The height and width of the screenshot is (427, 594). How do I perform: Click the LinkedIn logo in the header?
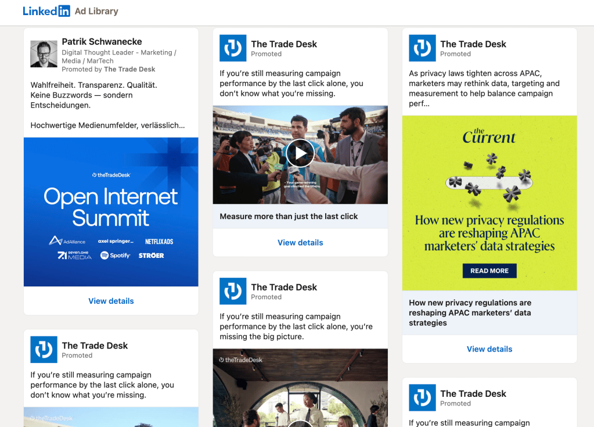point(46,11)
